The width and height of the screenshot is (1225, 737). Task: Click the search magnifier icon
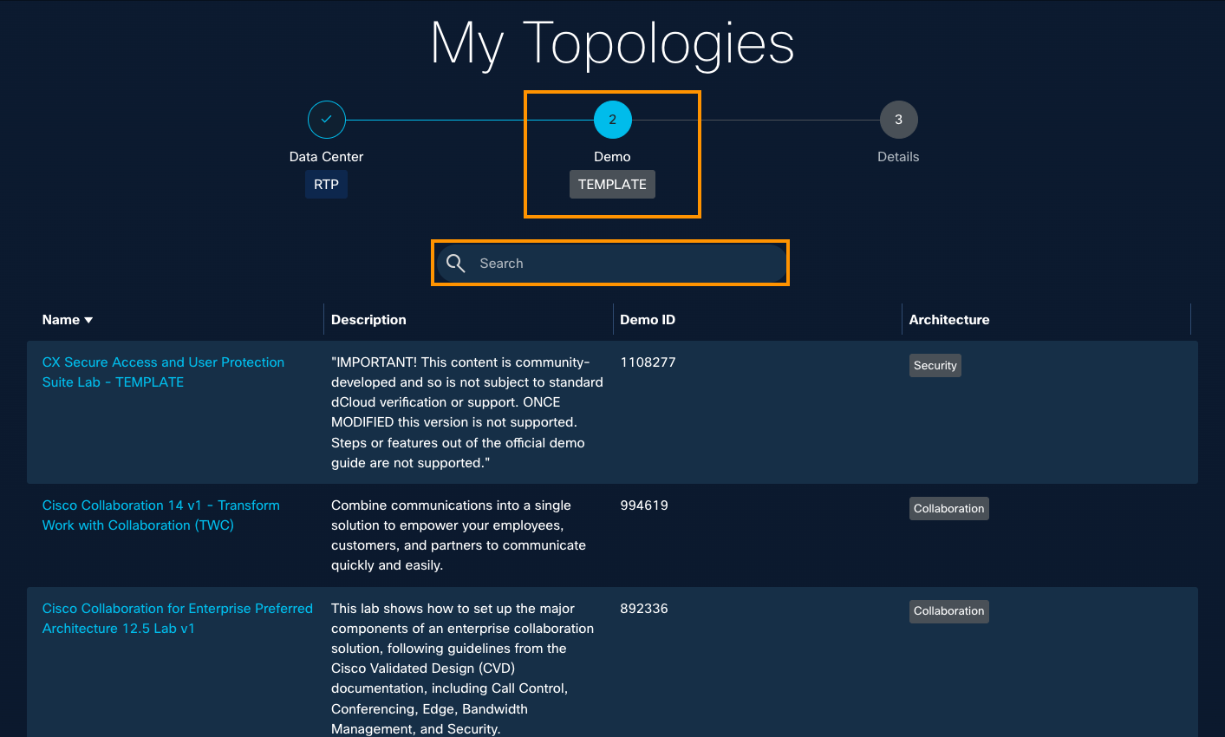pos(456,264)
